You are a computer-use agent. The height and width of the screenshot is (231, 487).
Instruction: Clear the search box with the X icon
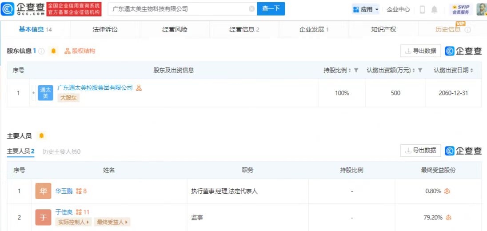tap(251, 9)
